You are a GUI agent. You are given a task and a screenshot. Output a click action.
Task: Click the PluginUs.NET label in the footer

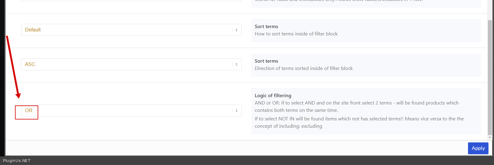tap(17, 161)
